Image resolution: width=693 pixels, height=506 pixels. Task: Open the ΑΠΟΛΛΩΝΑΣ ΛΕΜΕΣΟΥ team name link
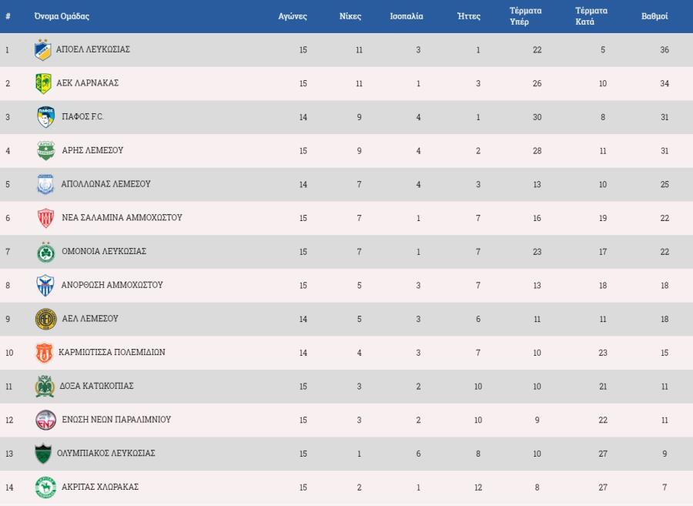tap(105, 184)
